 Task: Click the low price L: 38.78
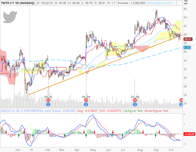(87, 3)
